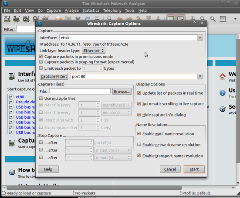Click the save capture file toolbar icon
Viewport: 240px width, 198px height.
(x=68, y=18)
